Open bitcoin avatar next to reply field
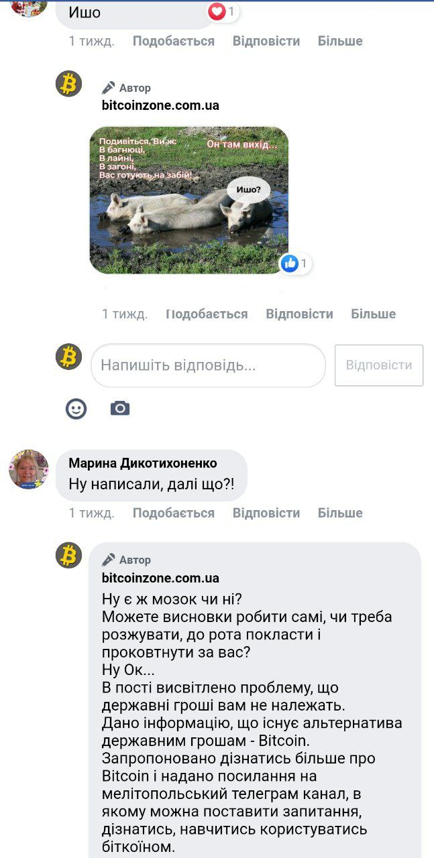434x858 pixels. coord(68,357)
